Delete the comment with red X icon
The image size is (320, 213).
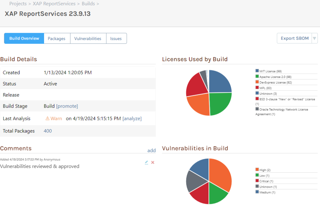click(153, 162)
